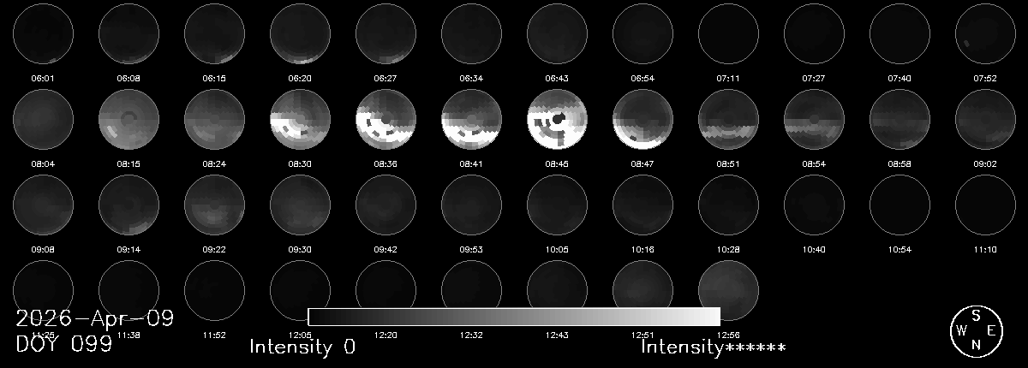This screenshot has height=368, width=1028.
Task: Click the 08:47 disk image
Action: click(642, 120)
